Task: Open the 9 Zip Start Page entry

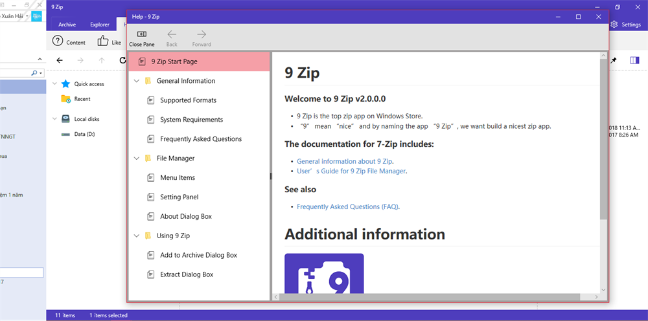Action: (199, 61)
